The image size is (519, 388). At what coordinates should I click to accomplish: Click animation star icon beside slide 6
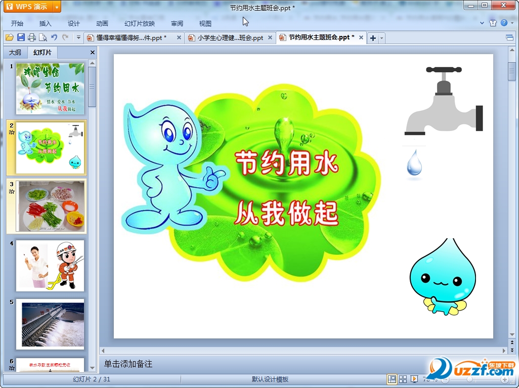coord(12,368)
